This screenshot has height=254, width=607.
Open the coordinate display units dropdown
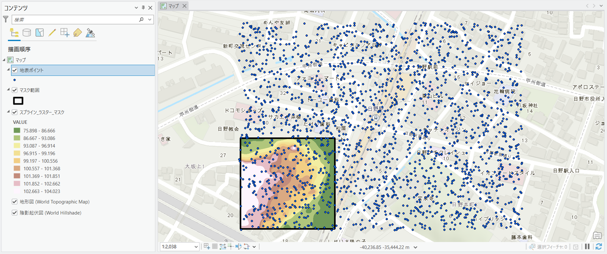tap(415, 247)
